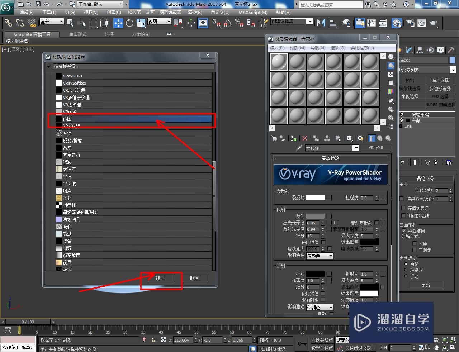Click the key icon Set Keys
The width and height of the screenshot is (459, 352).
point(302,344)
